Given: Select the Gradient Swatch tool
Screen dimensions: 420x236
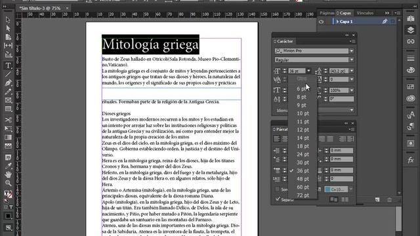Looking at the screenshot, I should click(8, 137).
